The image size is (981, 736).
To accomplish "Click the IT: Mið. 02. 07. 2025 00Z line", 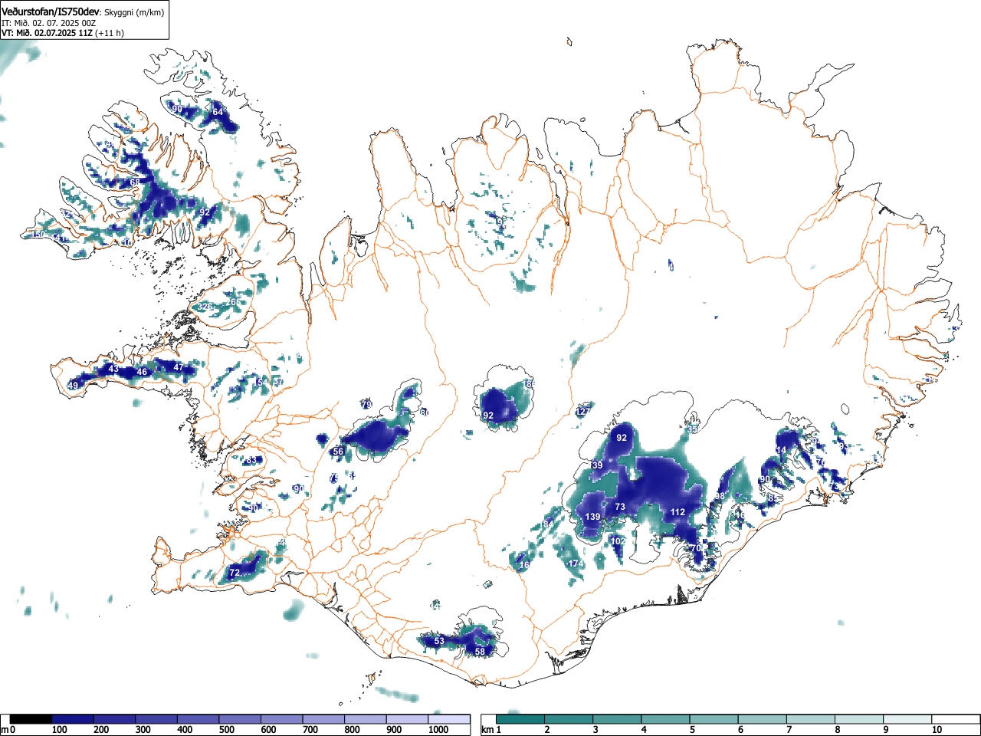I will point(48,23).
